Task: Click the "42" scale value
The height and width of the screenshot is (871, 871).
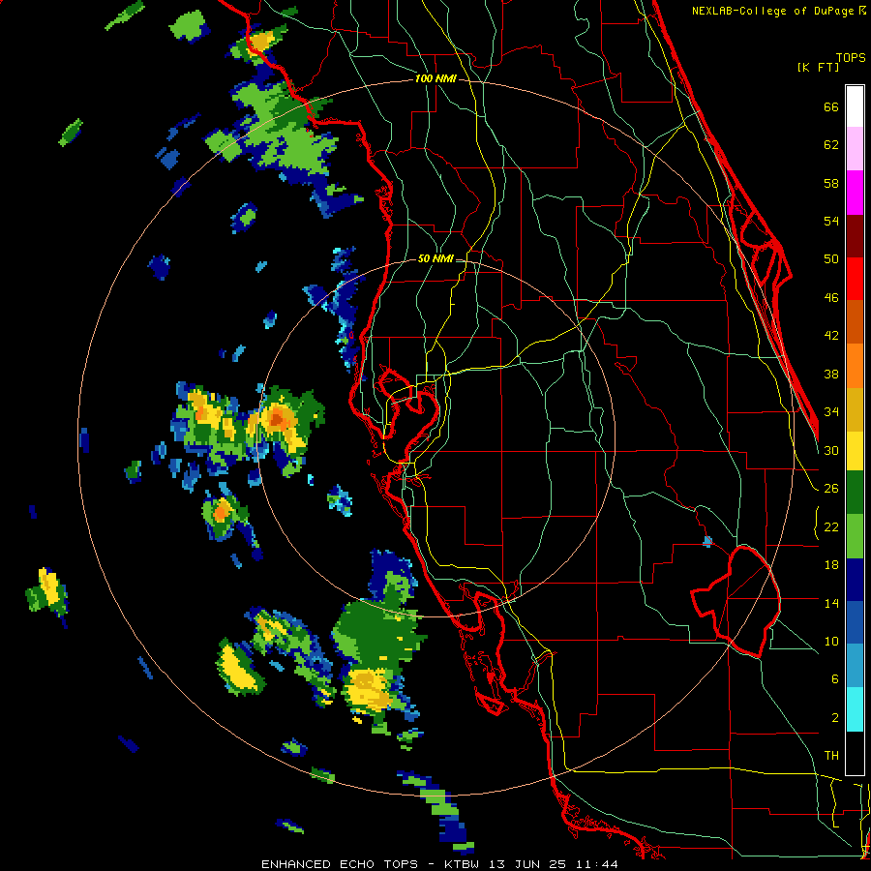Action: [831, 336]
